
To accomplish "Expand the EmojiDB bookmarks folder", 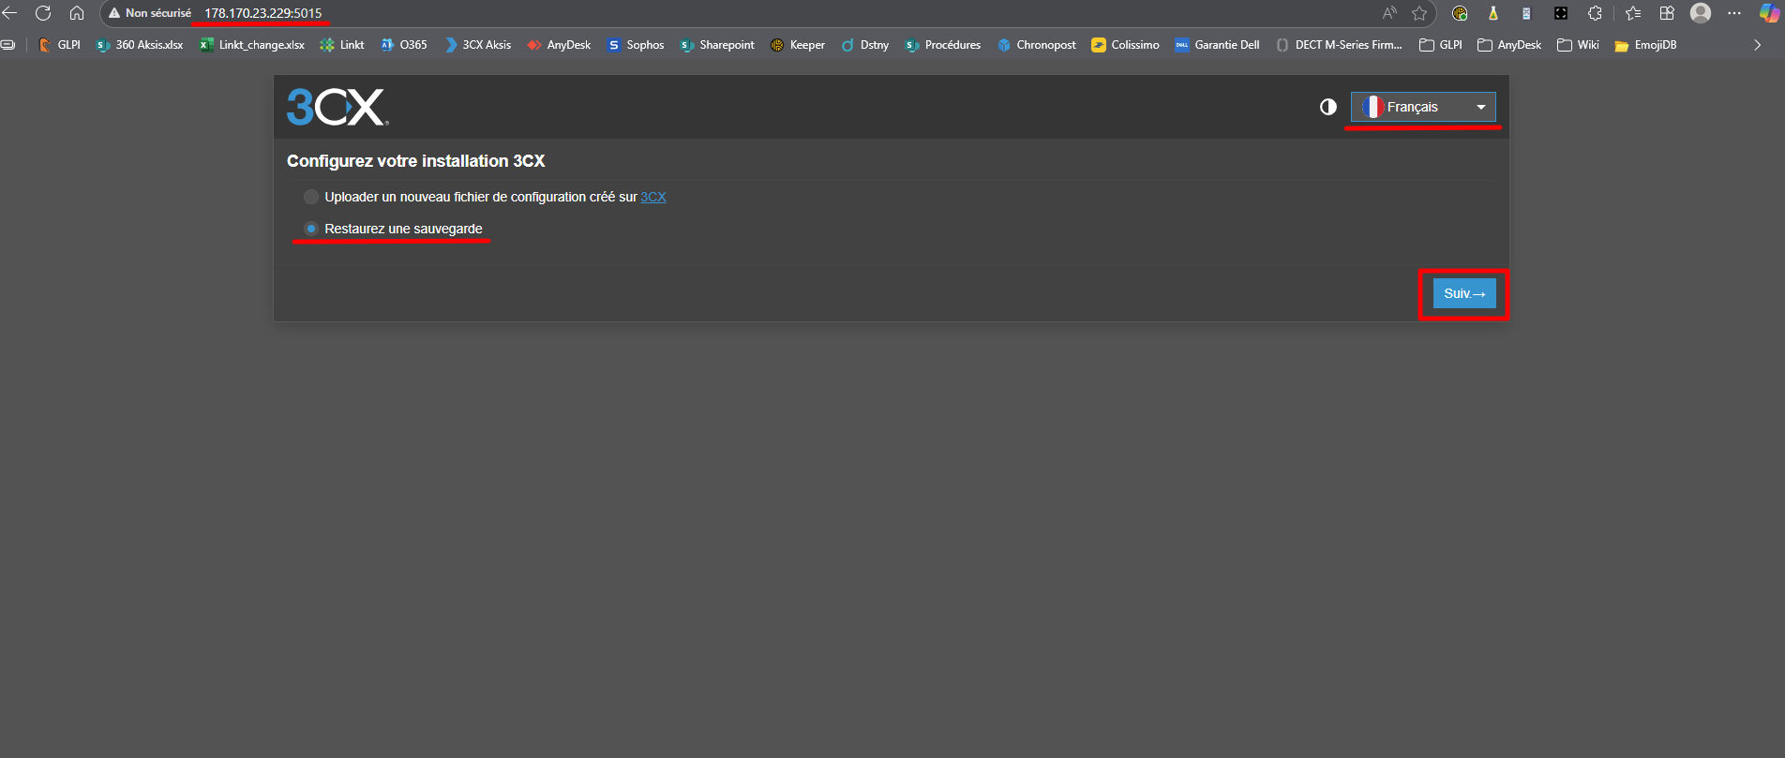I will (x=1645, y=45).
